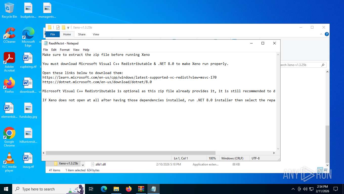Open Notepad Format menu
The image size is (344, 194).
(65, 50)
